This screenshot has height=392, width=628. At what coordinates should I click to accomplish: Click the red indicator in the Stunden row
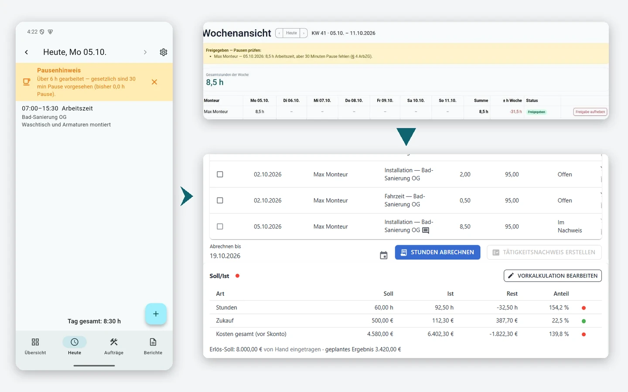pyautogui.click(x=584, y=308)
